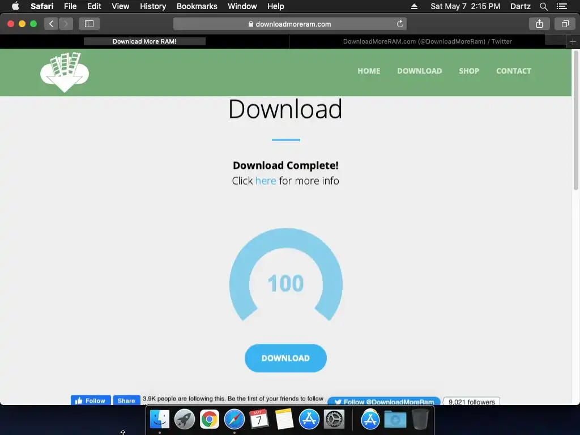Viewport: 580px width, 435px height.
Task: Click the Safari back arrow button
Action: [52, 24]
